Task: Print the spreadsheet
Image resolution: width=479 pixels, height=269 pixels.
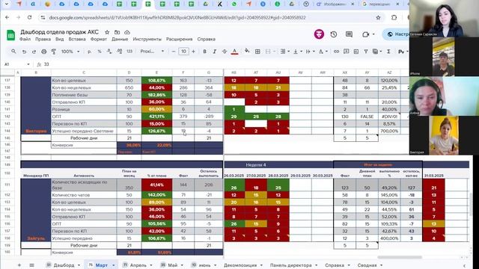Action: click(x=44, y=52)
